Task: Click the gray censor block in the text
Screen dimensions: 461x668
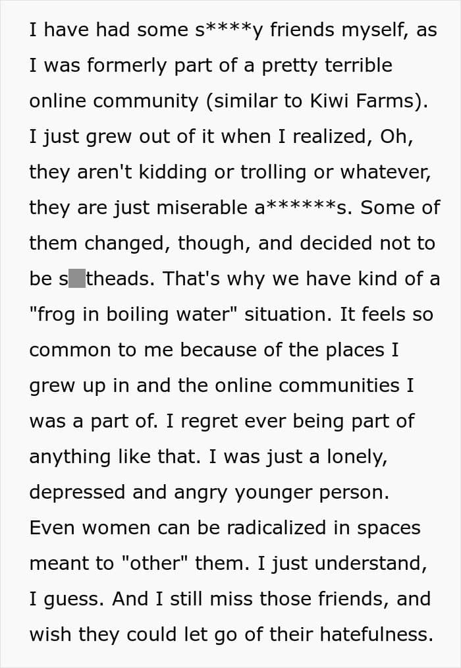Action: click(77, 279)
